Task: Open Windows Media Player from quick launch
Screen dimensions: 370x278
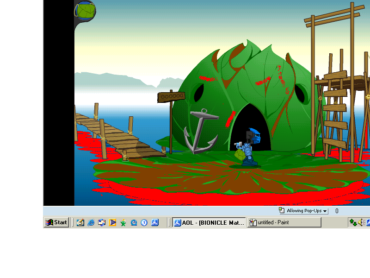Action: click(x=112, y=223)
